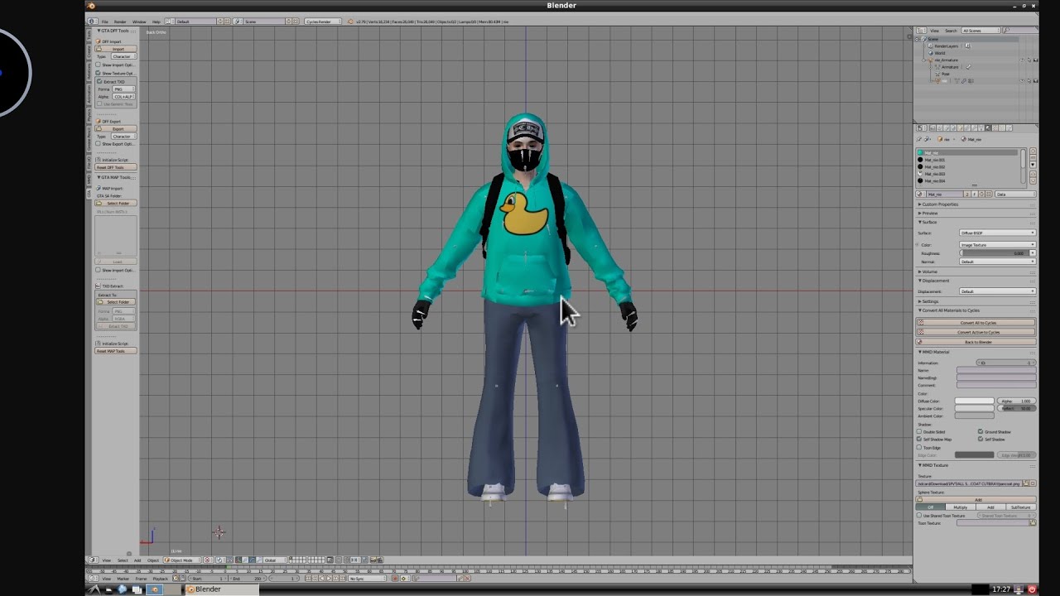
Task: Toggle Show Texture Options checkbox
Action: pyautogui.click(x=98, y=73)
